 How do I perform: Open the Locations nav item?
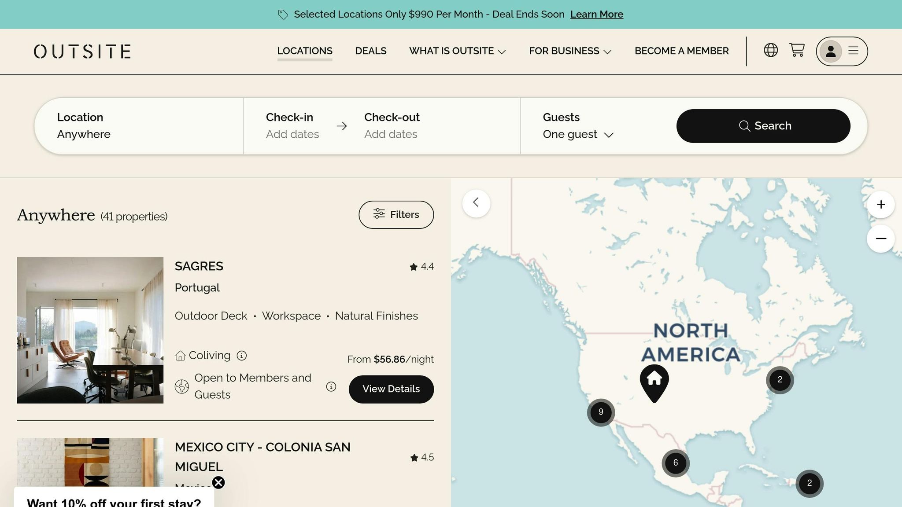click(305, 51)
